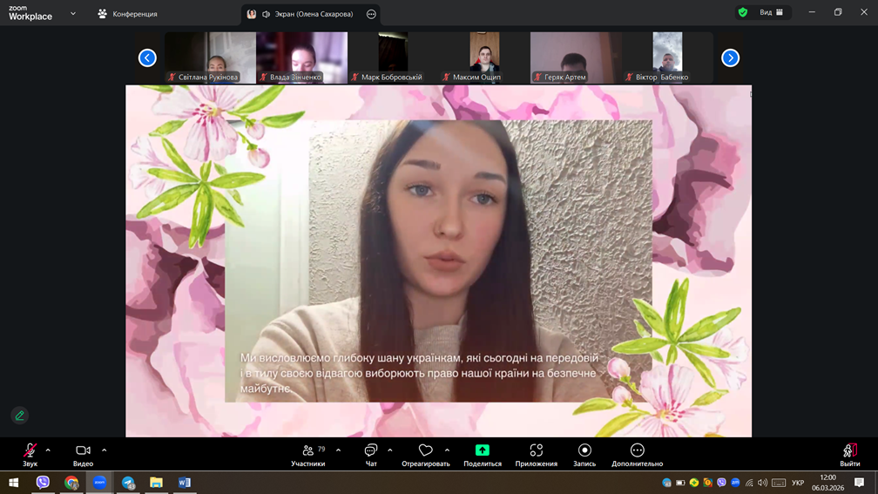Image resolution: width=878 pixels, height=494 pixels.
Task: Open the Участники participants panel
Action: [308, 451]
